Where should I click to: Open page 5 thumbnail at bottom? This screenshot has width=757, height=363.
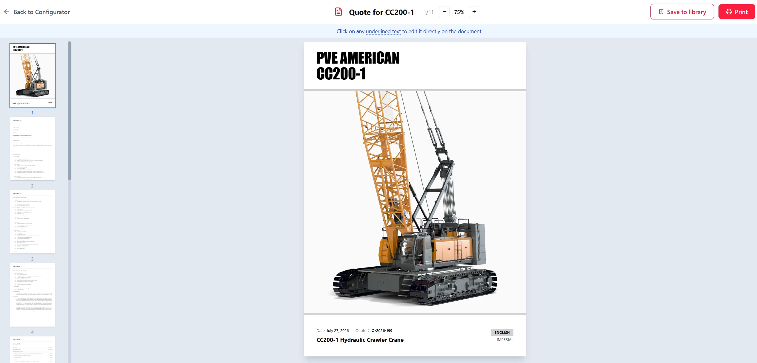33,350
